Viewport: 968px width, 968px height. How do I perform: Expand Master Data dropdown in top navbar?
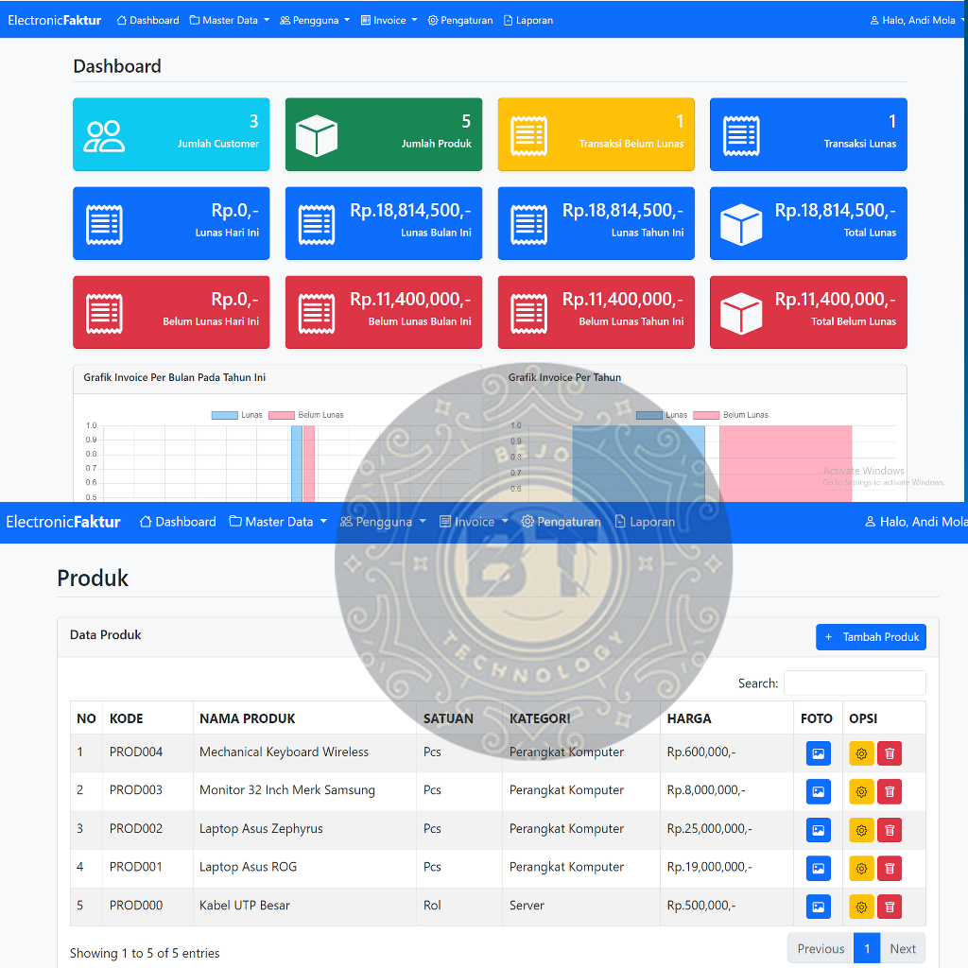[229, 20]
